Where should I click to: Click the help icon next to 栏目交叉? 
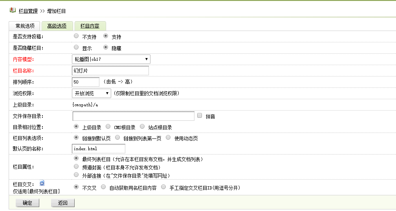42,183
